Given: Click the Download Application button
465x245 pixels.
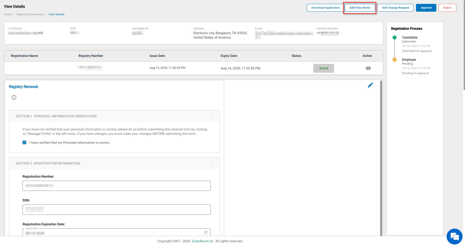Looking at the screenshot, I should 325,8.
